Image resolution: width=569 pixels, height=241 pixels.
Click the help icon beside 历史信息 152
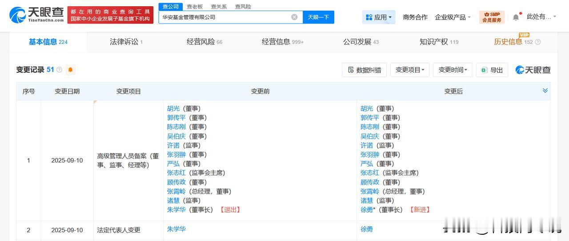pyautogui.click(x=538, y=42)
